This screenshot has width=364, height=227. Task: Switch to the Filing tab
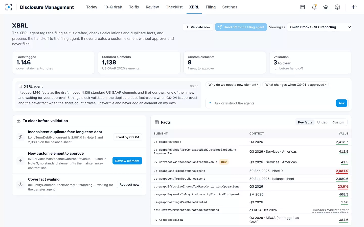click(211, 7)
